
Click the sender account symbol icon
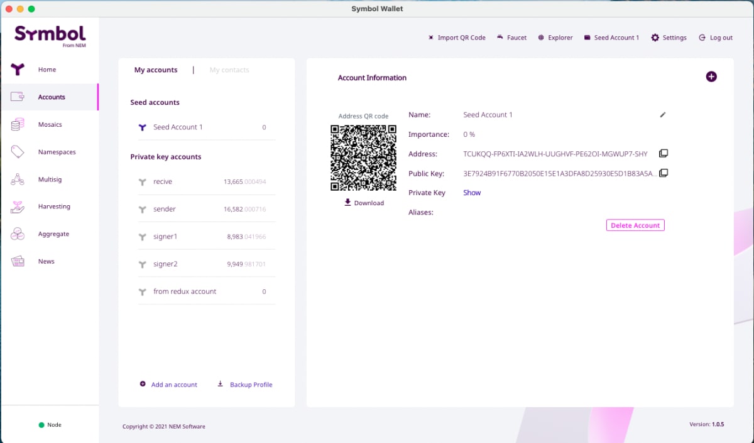tap(143, 210)
